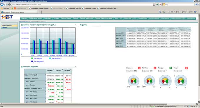This screenshot has width=200, height=108.
Task: Click the Help question mark icon
Action: (195, 12)
